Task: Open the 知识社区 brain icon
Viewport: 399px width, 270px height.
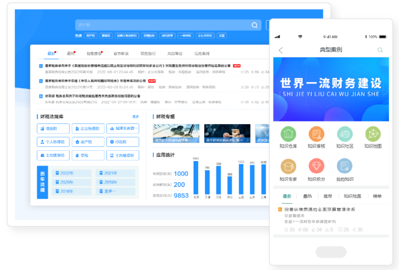Action: click(344, 134)
